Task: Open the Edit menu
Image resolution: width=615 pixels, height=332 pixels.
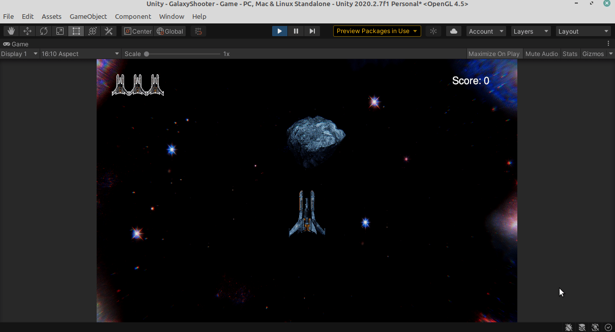Action: (27, 16)
